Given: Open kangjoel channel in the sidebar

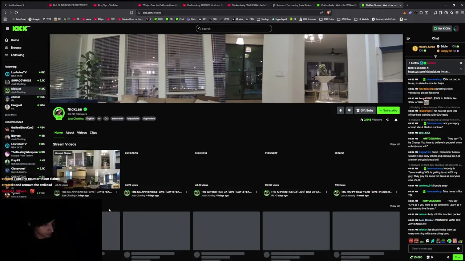Looking at the screenshot, I should coord(24,107).
